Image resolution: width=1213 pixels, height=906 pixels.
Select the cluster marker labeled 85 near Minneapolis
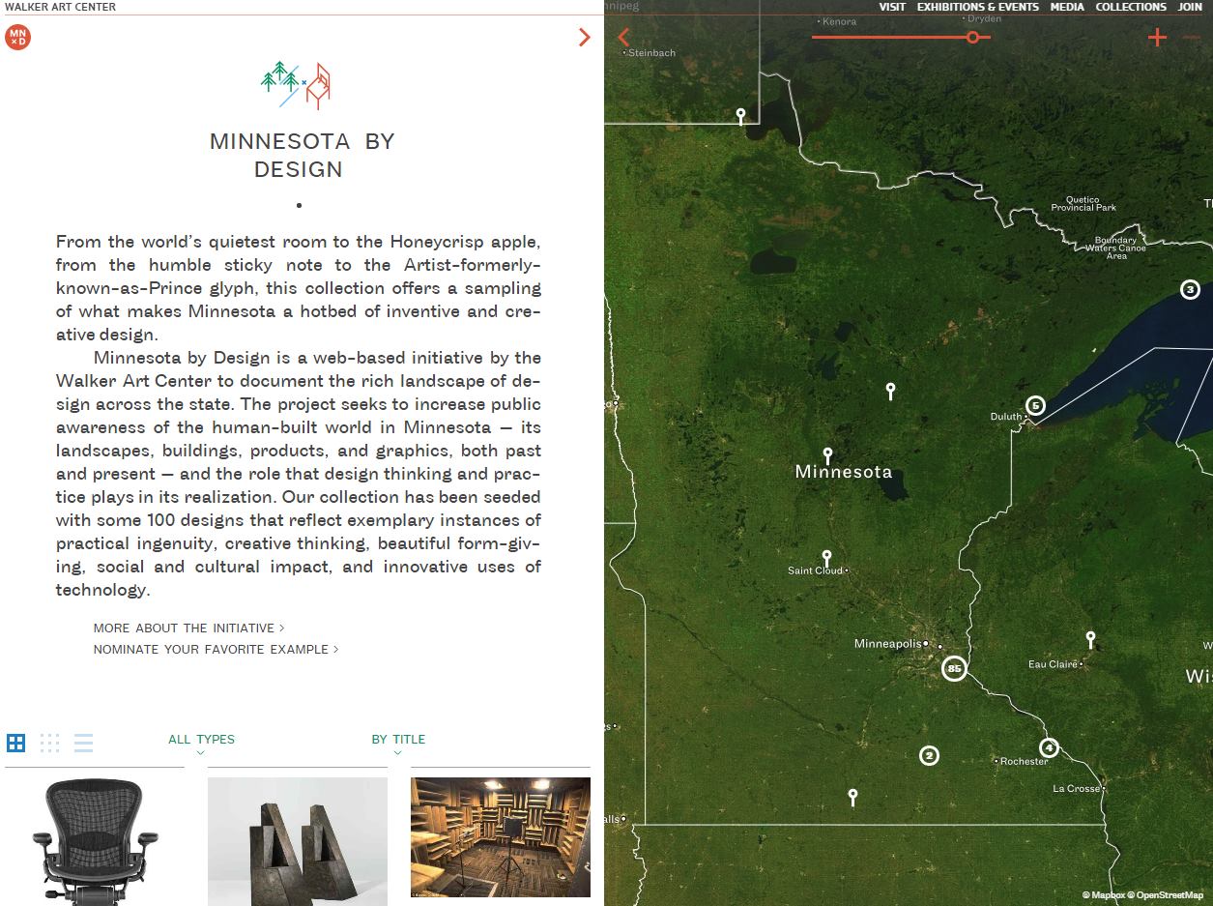click(954, 667)
